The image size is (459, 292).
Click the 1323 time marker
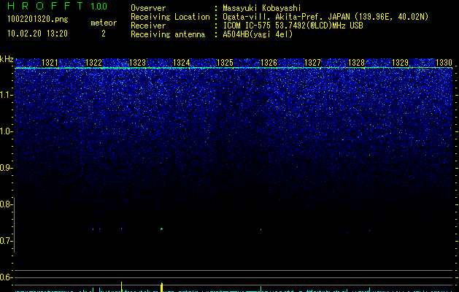[x=137, y=62]
